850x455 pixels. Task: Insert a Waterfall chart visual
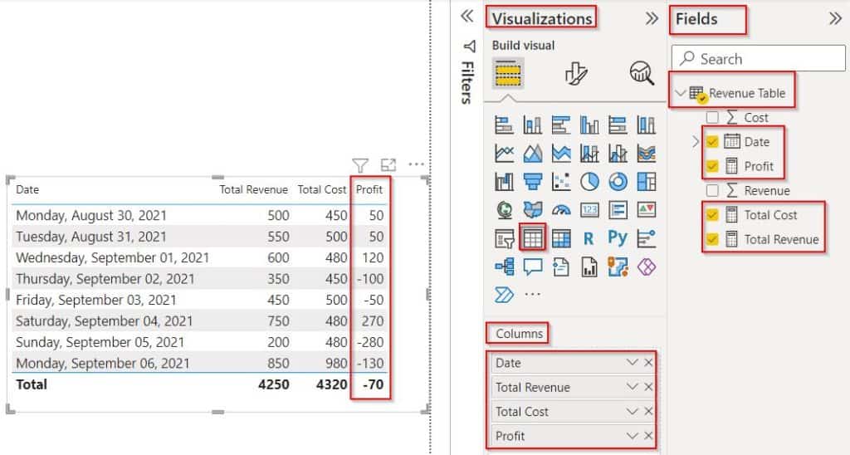504,182
